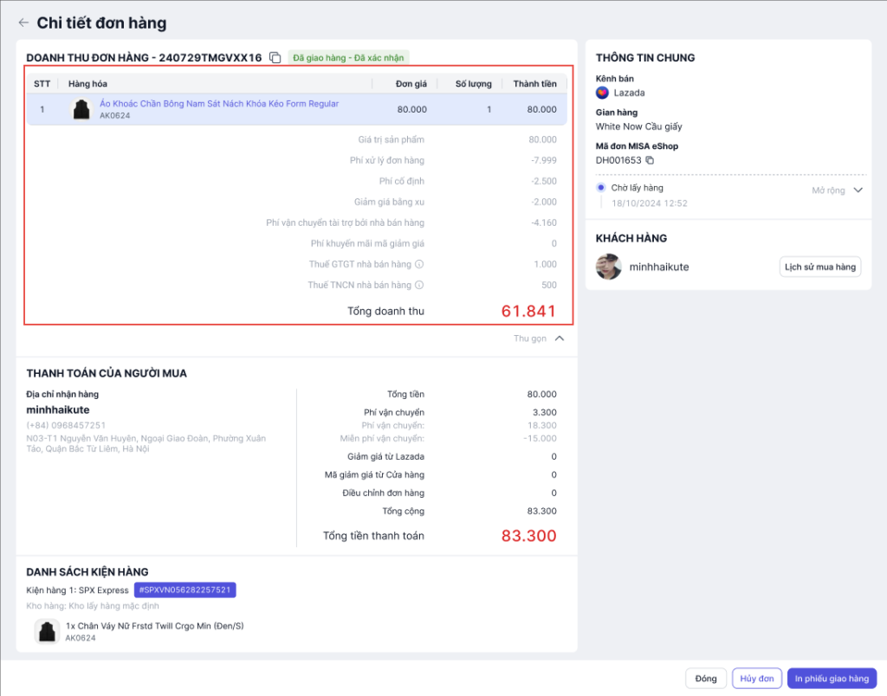Print delivery slip with In phiếu giao hàng

pyautogui.click(x=832, y=679)
